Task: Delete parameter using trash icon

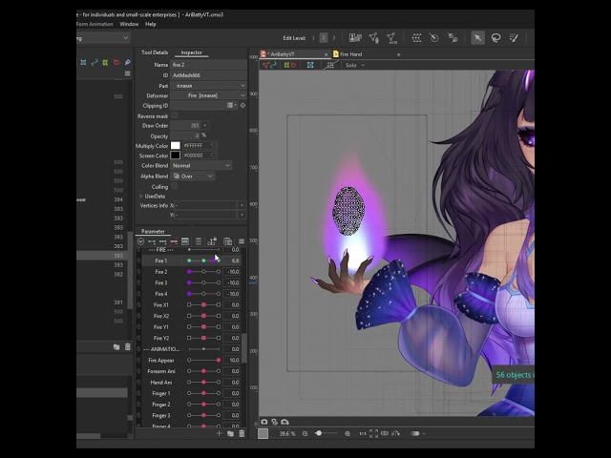Action: coord(242,433)
